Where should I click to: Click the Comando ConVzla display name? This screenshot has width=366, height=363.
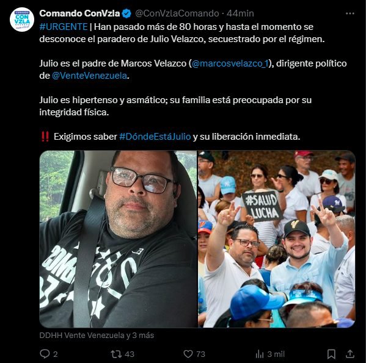[79, 13]
